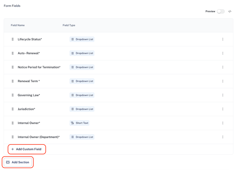Open more options for Jurisdiction
Screen dimensions: 238x170
coord(223,109)
